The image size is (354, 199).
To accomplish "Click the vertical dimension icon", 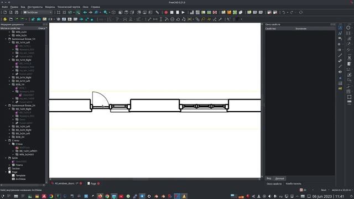I will [x=161, y=19].
